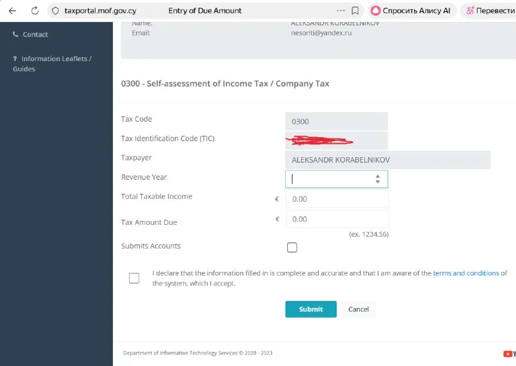Click the taxportal.mof.gov.cy address bar
Viewport: 516px width, 366px height.
100,11
